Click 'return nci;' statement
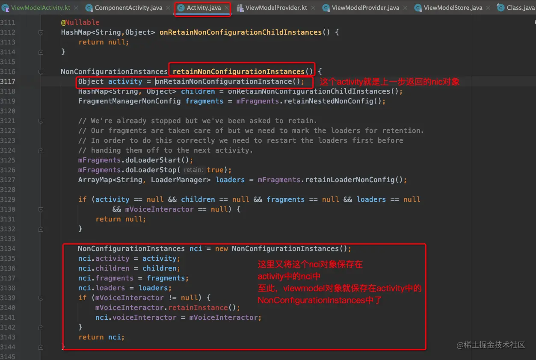This screenshot has height=360, width=536. tap(101, 337)
